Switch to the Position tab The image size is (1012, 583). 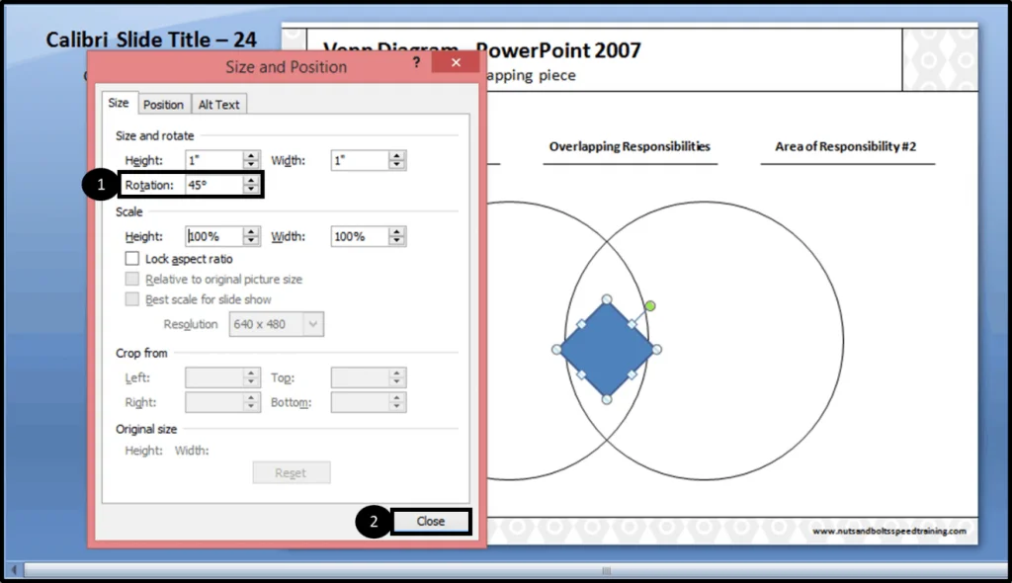163,105
